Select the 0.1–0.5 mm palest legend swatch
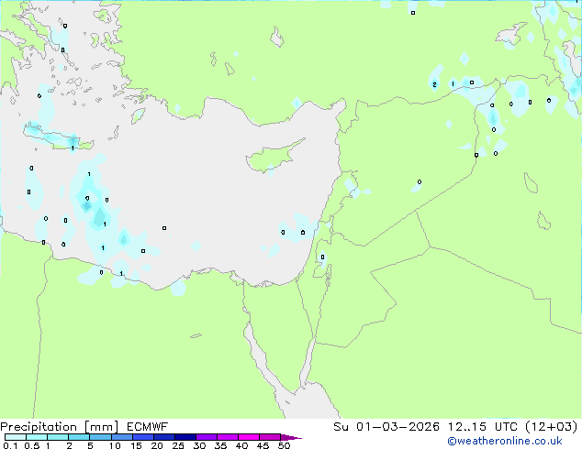The image size is (582, 449). pyautogui.click(x=16, y=437)
